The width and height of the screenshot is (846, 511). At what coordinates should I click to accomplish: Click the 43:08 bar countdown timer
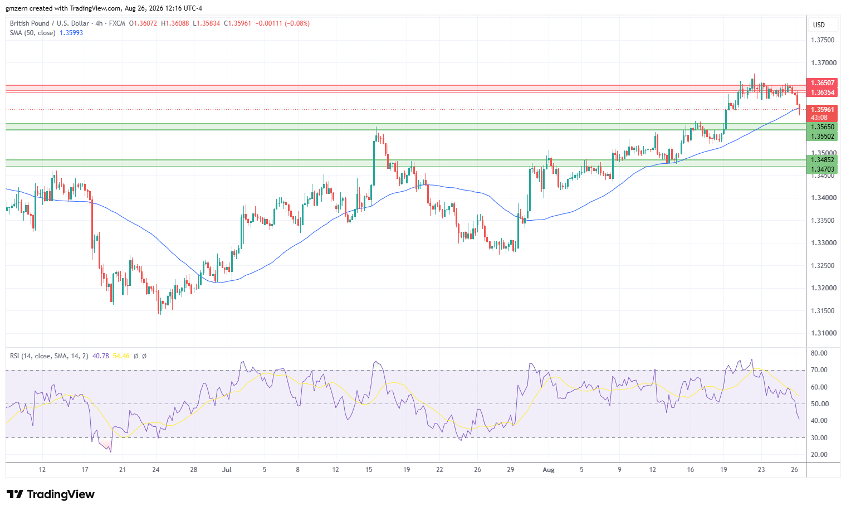[819, 118]
